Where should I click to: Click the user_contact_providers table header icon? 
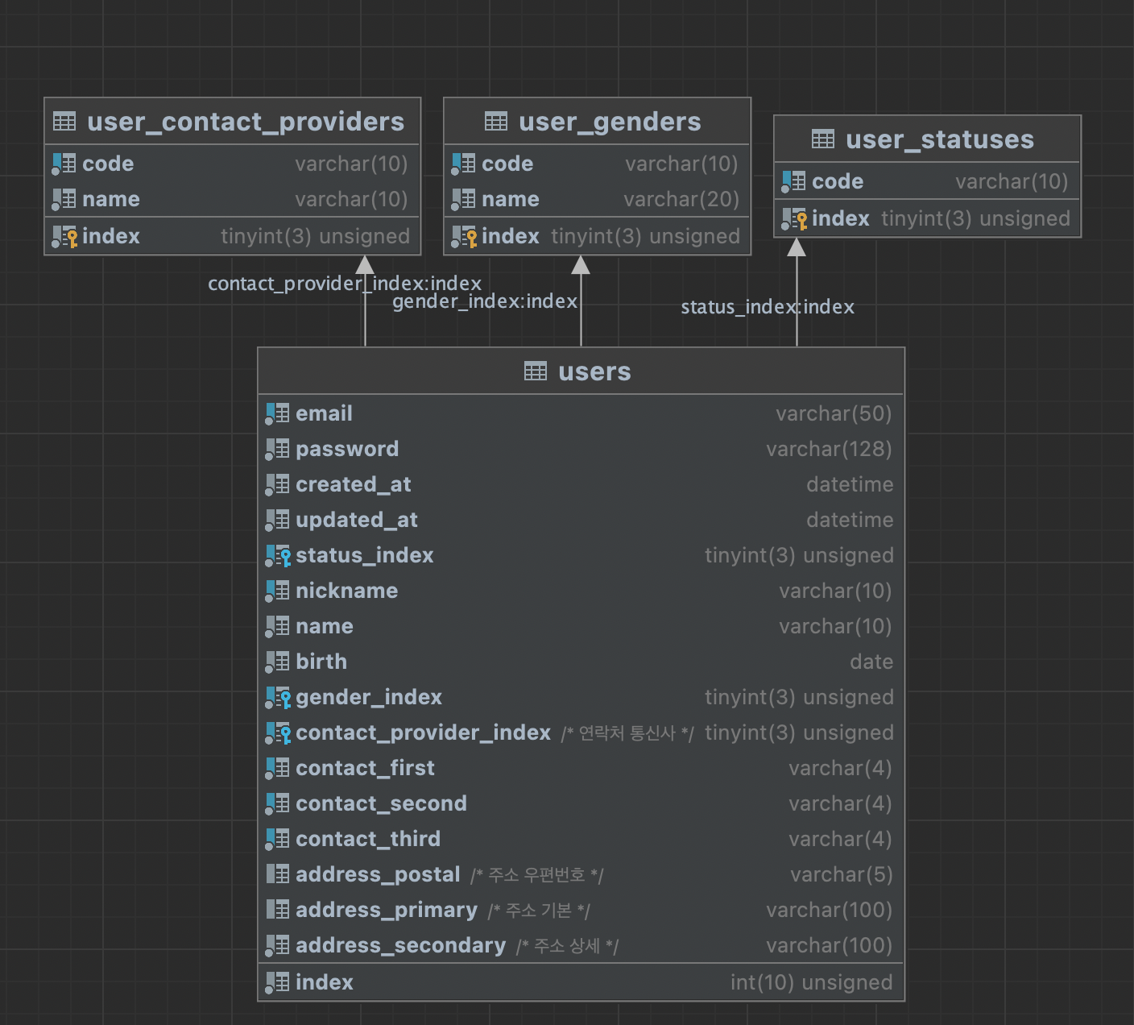[x=64, y=122]
